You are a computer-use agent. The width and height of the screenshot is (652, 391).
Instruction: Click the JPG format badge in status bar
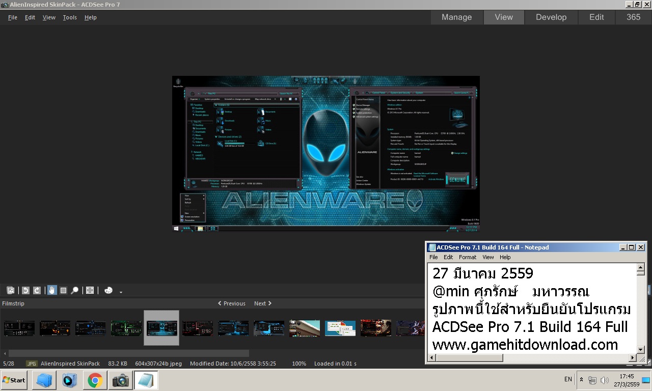[32, 364]
